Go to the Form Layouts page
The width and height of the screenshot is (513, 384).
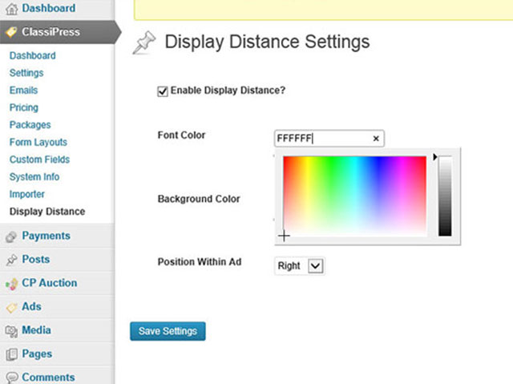coord(38,142)
